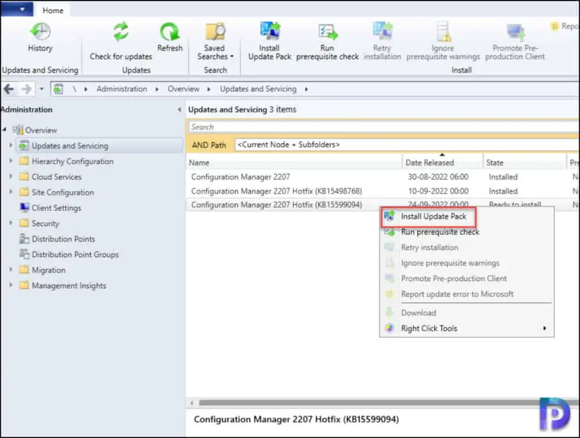Image resolution: width=580 pixels, height=438 pixels.
Task: Click the Retry installation ribbon icon
Action: click(382, 31)
